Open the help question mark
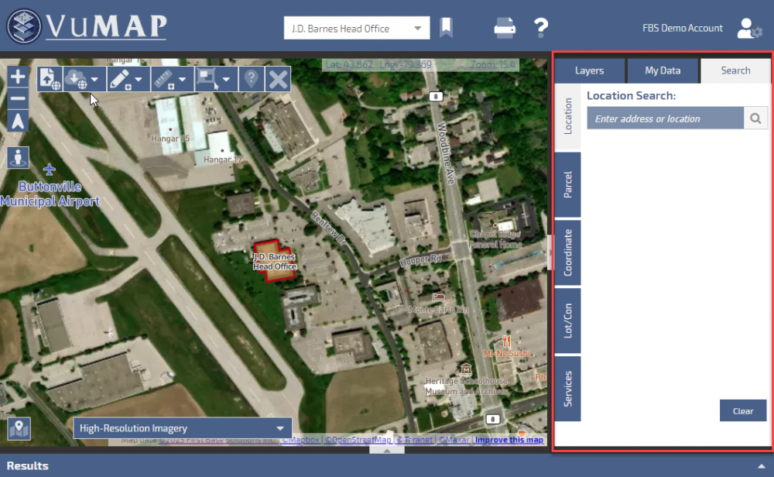The width and height of the screenshot is (774, 477). tap(541, 29)
